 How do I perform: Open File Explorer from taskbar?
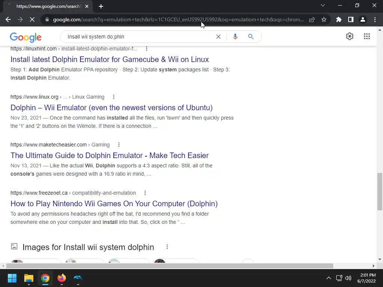[28, 278]
